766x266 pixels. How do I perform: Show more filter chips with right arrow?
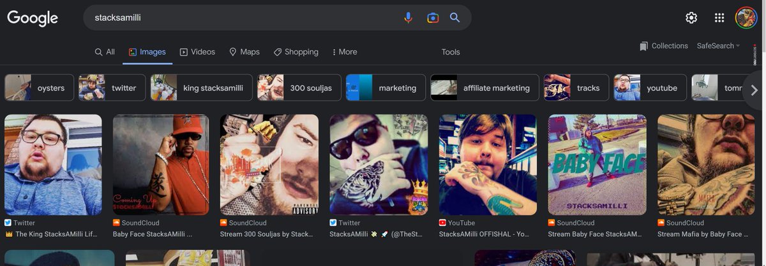pyautogui.click(x=754, y=90)
